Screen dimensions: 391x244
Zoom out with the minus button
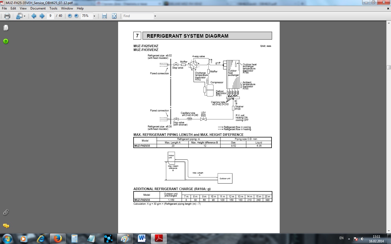[70, 16]
